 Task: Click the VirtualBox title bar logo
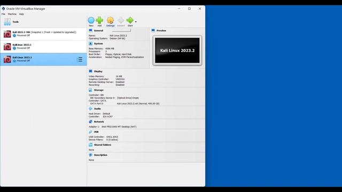pos(3,9)
